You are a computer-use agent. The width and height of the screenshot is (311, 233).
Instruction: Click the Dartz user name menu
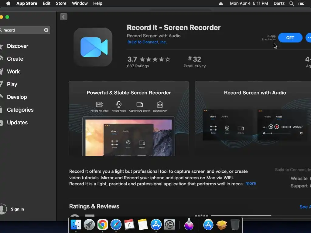point(279,3)
